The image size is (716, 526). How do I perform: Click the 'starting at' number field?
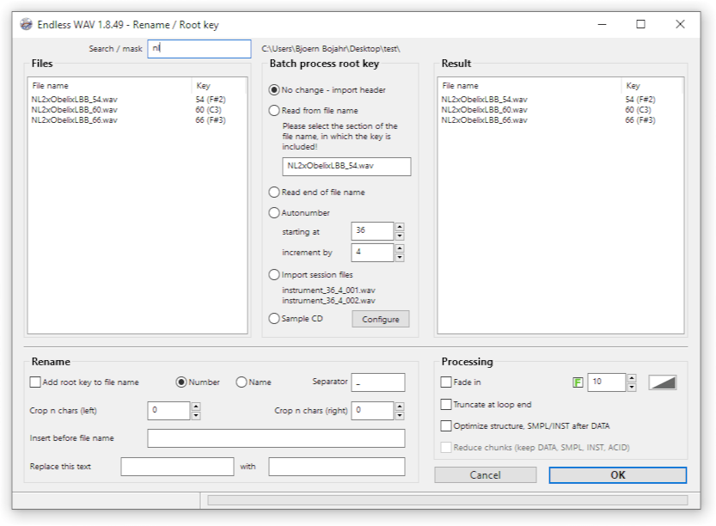(x=372, y=231)
